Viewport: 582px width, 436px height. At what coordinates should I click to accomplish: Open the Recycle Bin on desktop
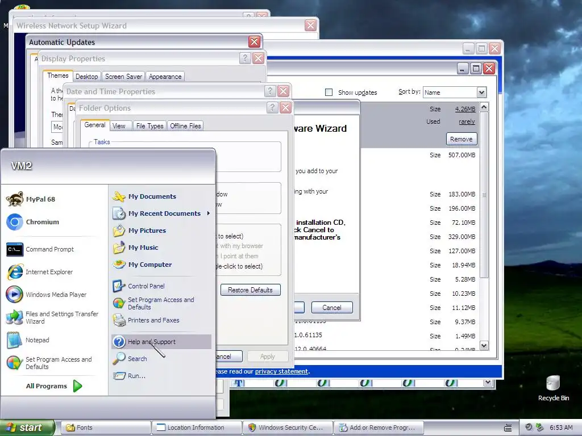pyautogui.click(x=554, y=387)
